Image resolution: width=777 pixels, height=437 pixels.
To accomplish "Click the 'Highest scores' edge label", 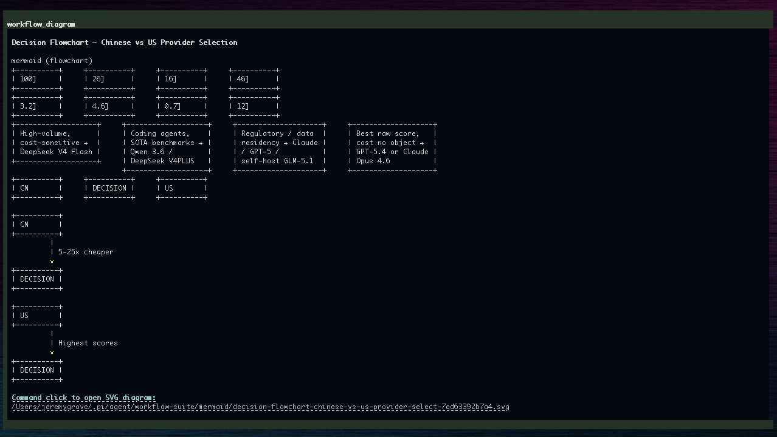I will (x=88, y=343).
